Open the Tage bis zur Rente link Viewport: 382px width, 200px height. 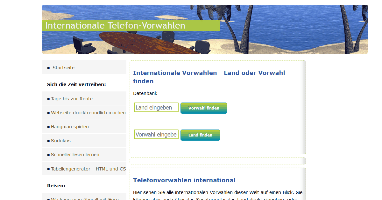72,98
